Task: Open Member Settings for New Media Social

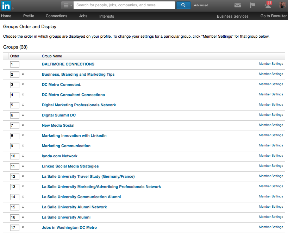Action: pyautogui.click(x=271, y=125)
